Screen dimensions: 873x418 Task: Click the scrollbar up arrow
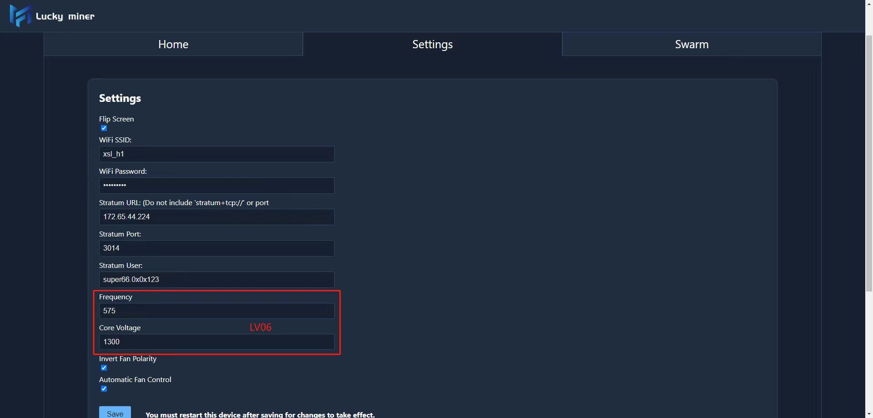point(869,3)
